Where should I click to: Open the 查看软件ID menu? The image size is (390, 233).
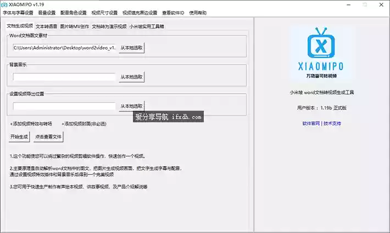click(x=173, y=13)
